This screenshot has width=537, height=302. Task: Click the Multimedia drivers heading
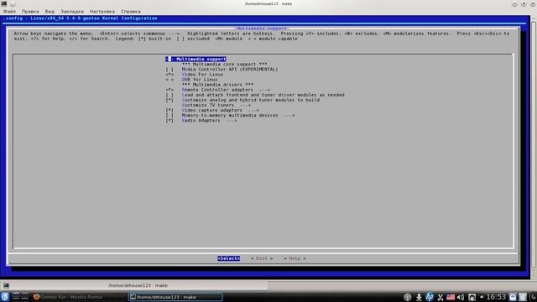click(217, 85)
